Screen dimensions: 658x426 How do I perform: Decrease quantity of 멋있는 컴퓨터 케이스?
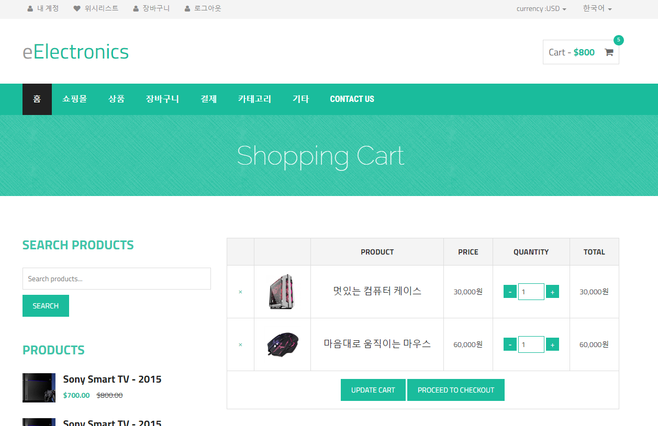click(510, 292)
